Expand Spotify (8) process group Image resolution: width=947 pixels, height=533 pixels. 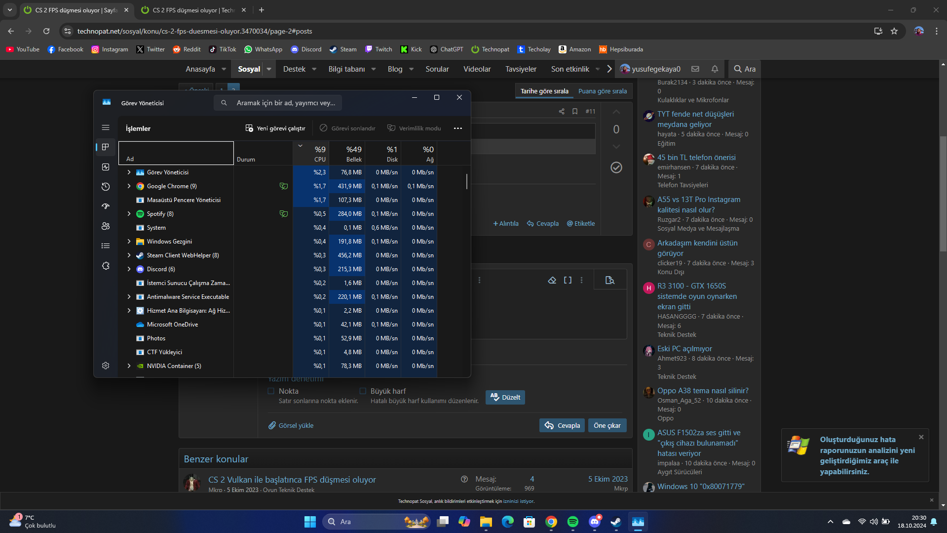click(x=129, y=214)
